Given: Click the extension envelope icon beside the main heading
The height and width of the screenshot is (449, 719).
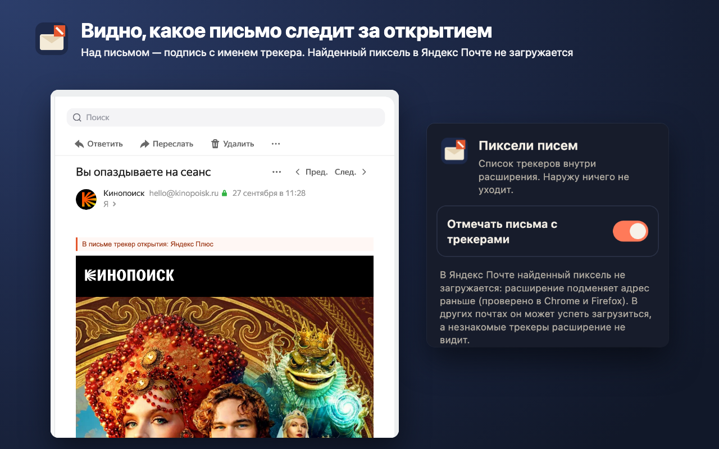Looking at the screenshot, I should click(52, 39).
